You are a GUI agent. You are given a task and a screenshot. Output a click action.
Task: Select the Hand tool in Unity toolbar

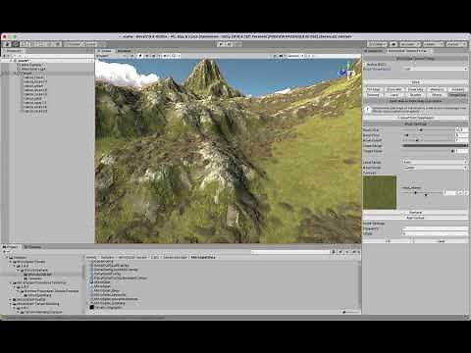(7, 44)
